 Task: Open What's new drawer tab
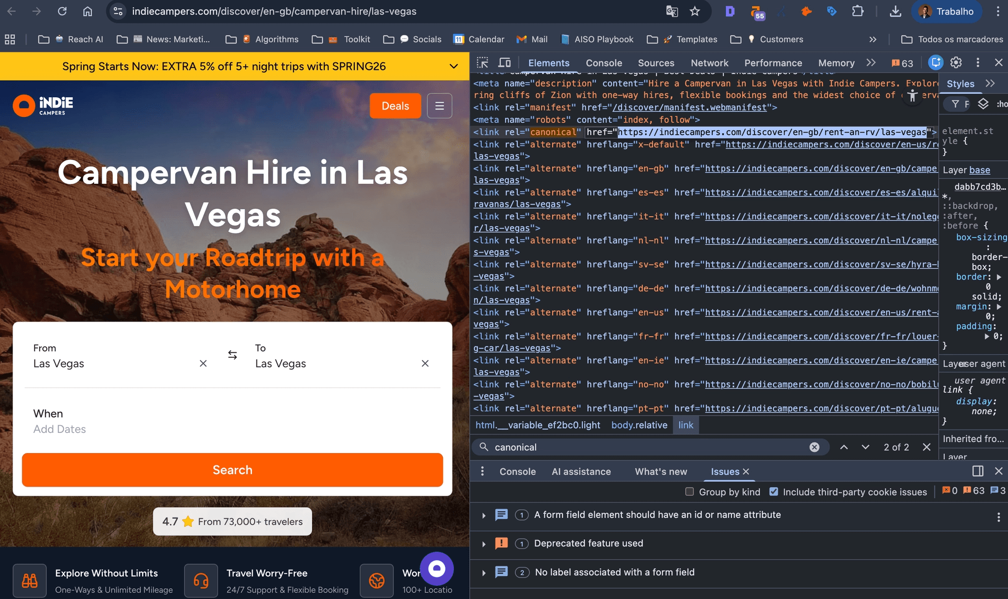661,472
